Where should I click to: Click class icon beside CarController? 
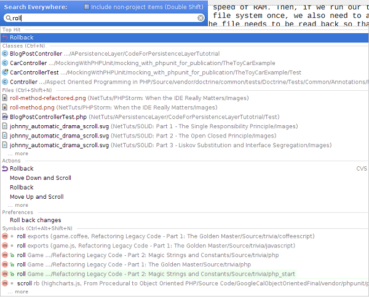point(5,63)
